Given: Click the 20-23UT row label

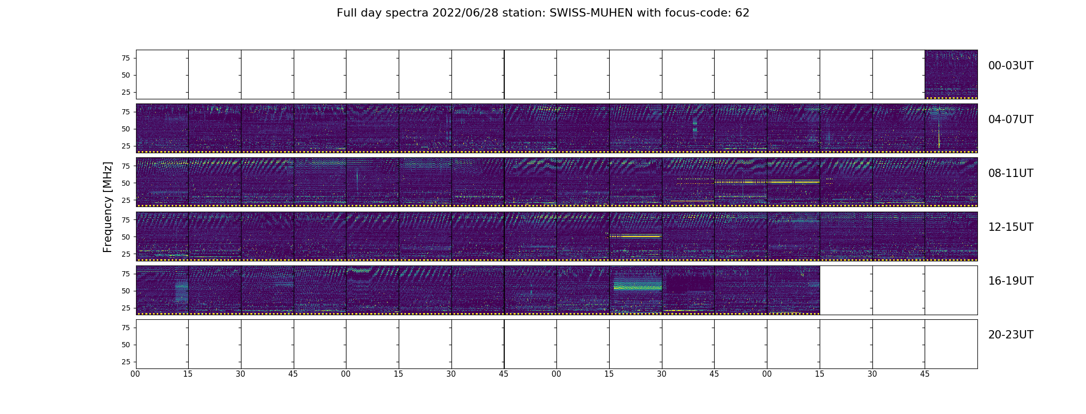Looking at the screenshot, I should 1010,335.
